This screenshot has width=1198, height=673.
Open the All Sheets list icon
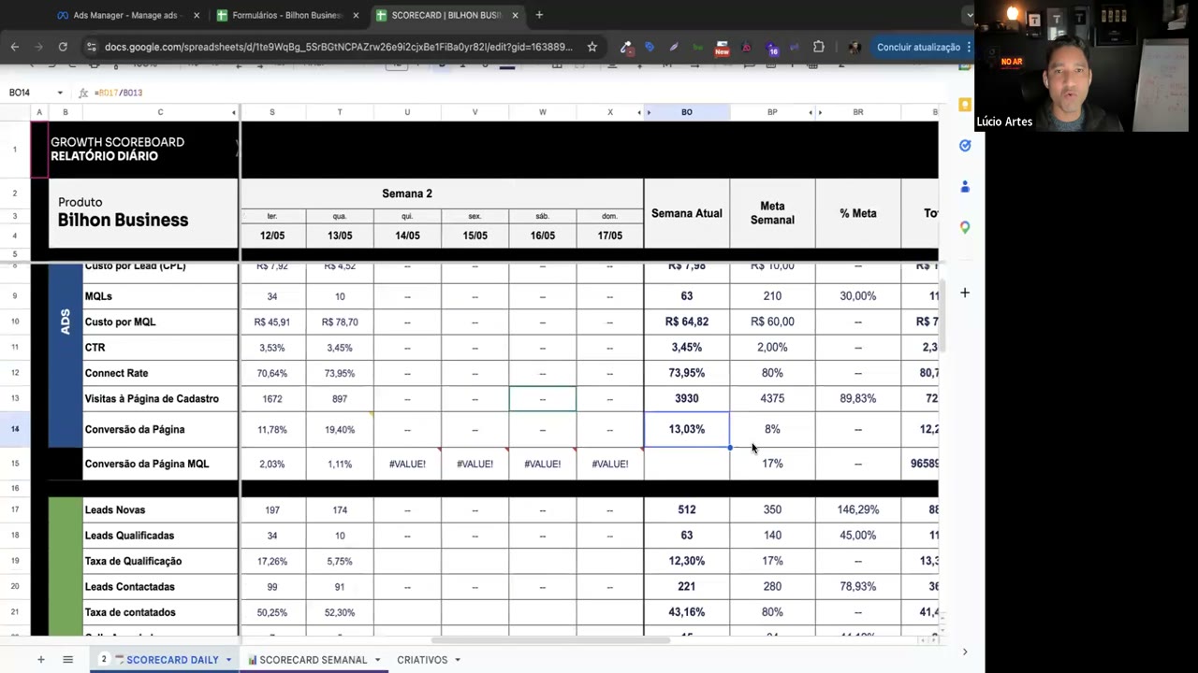[67, 660]
